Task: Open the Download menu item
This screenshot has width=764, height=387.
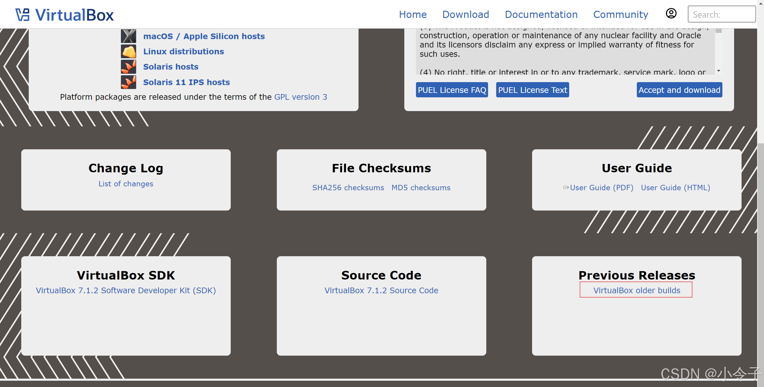Action: point(466,14)
